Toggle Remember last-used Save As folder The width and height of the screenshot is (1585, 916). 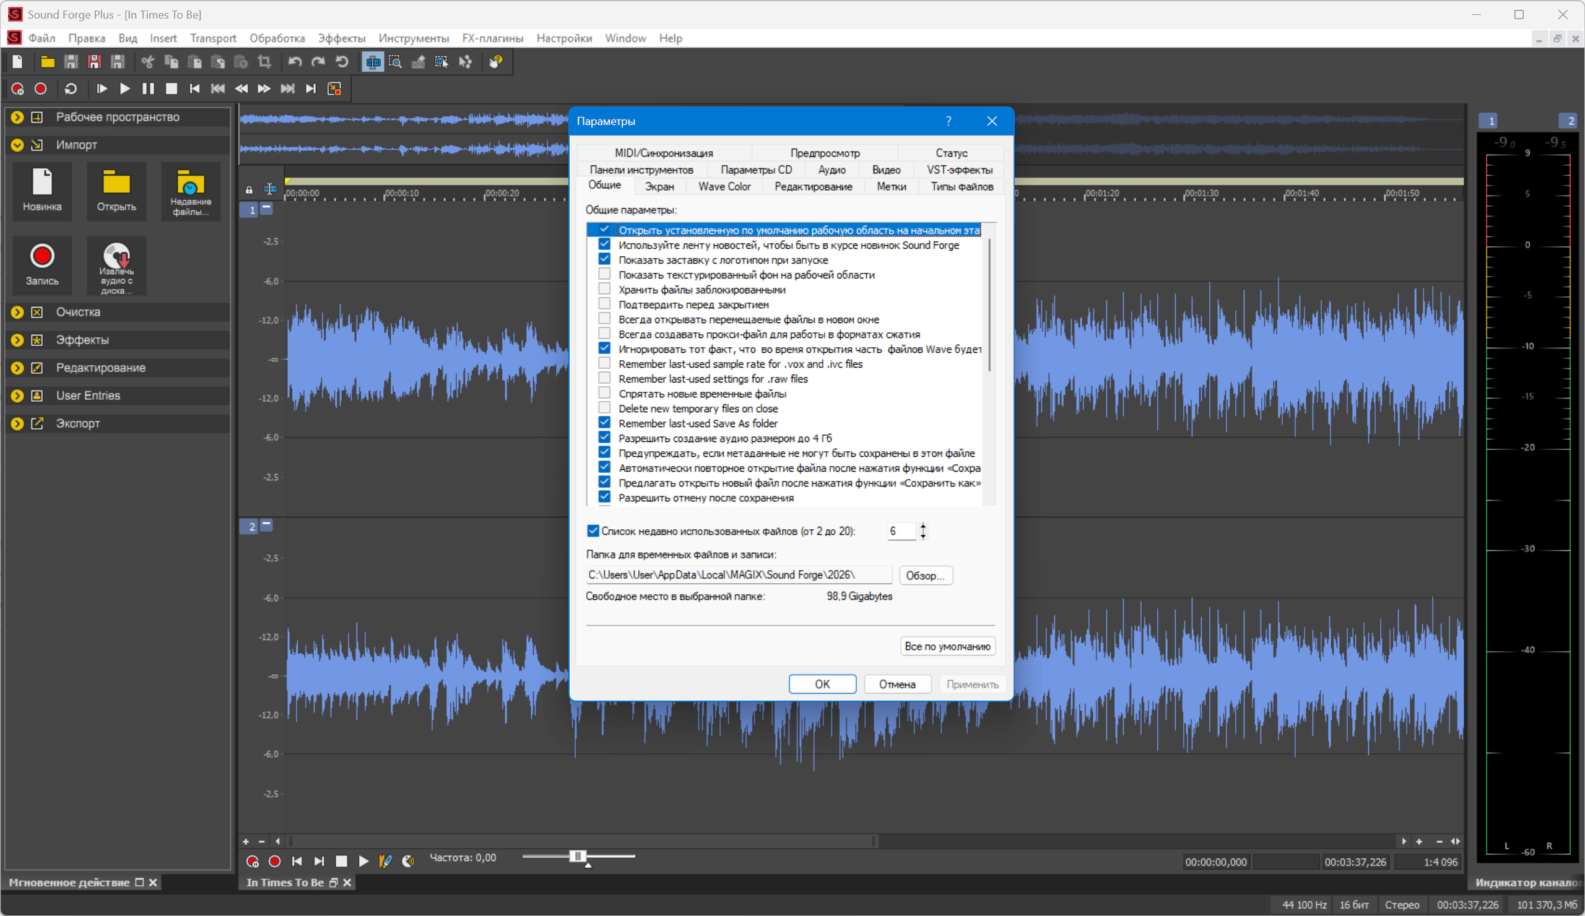604,423
